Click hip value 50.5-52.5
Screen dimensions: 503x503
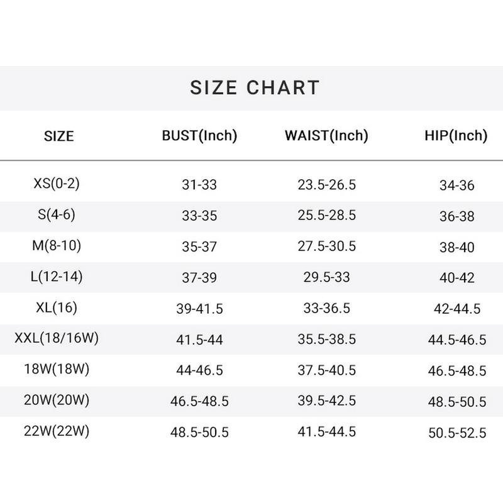coord(457,433)
